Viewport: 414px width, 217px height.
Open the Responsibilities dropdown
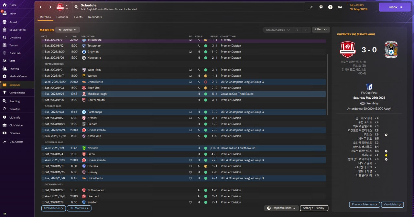[281, 208]
